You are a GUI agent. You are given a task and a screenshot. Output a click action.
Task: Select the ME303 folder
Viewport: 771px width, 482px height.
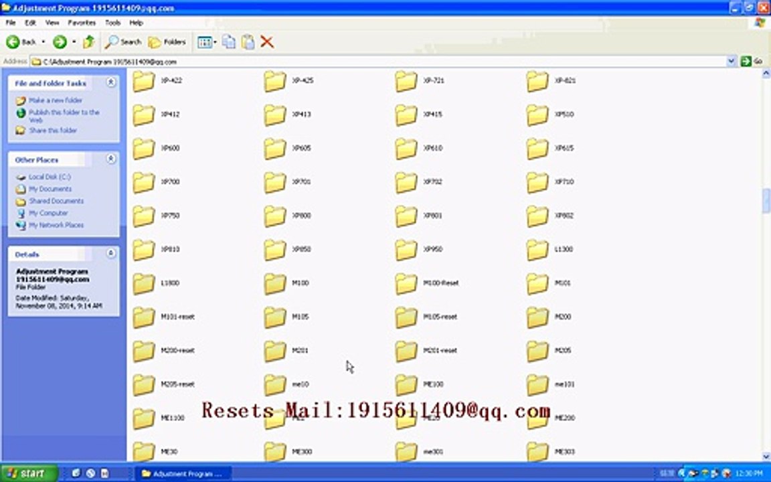click(551, 451)
